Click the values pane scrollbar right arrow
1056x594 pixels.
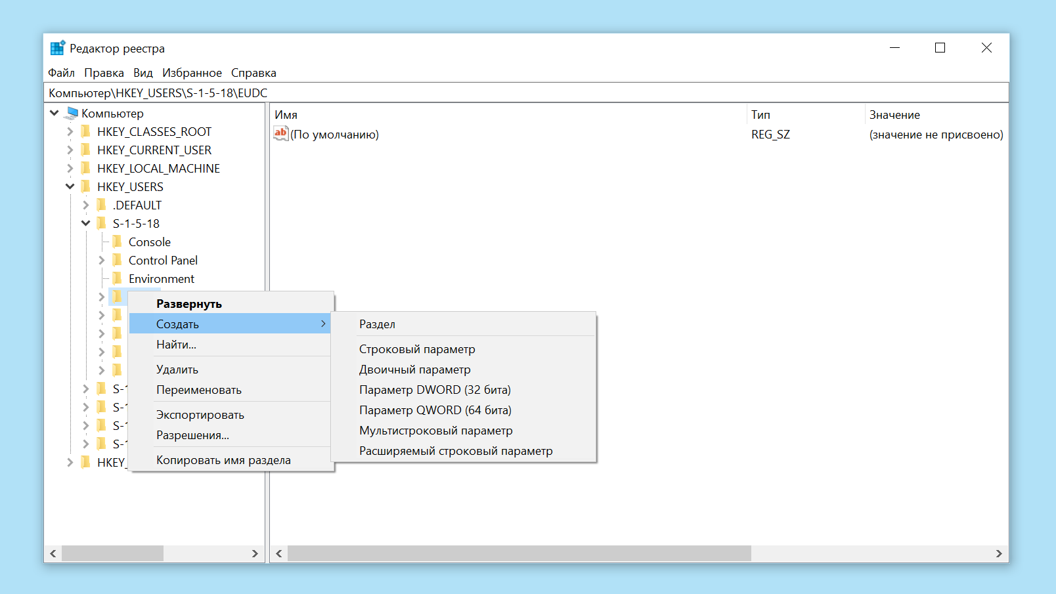[999, 553]
